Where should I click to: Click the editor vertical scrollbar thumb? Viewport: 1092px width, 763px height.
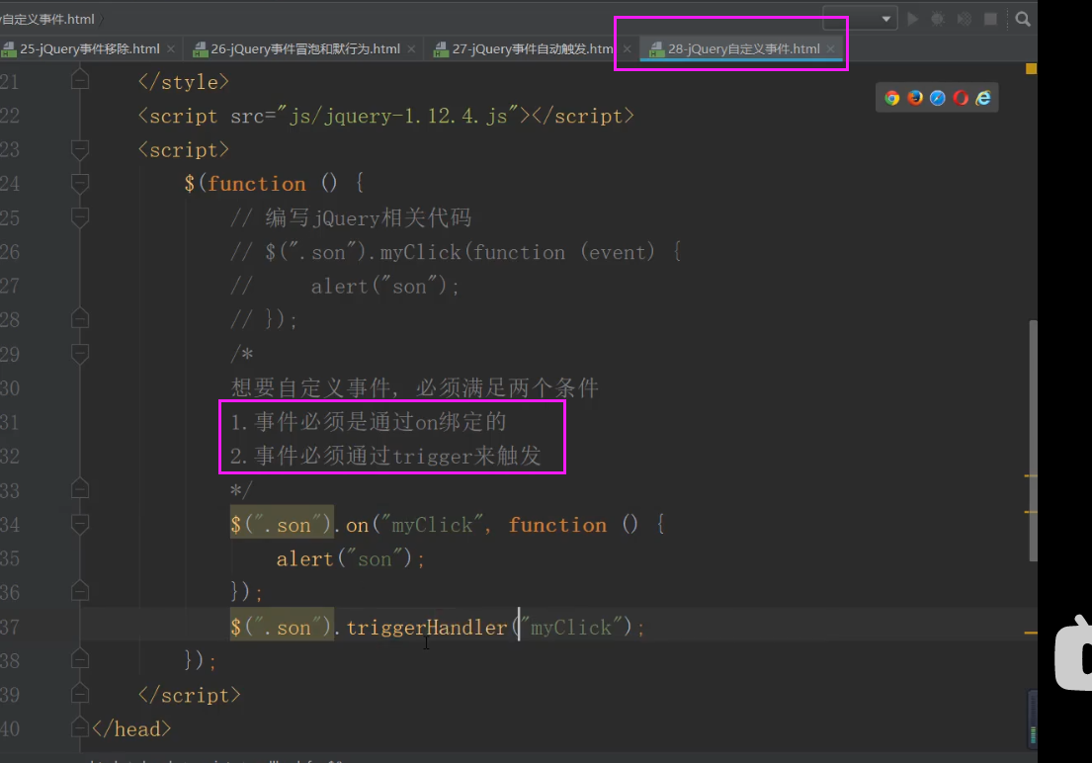coord(1034,441)
